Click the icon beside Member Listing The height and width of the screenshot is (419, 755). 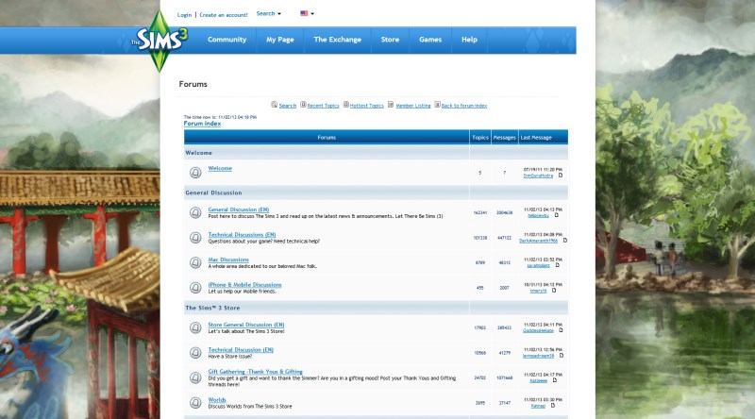tap(391, 105)
